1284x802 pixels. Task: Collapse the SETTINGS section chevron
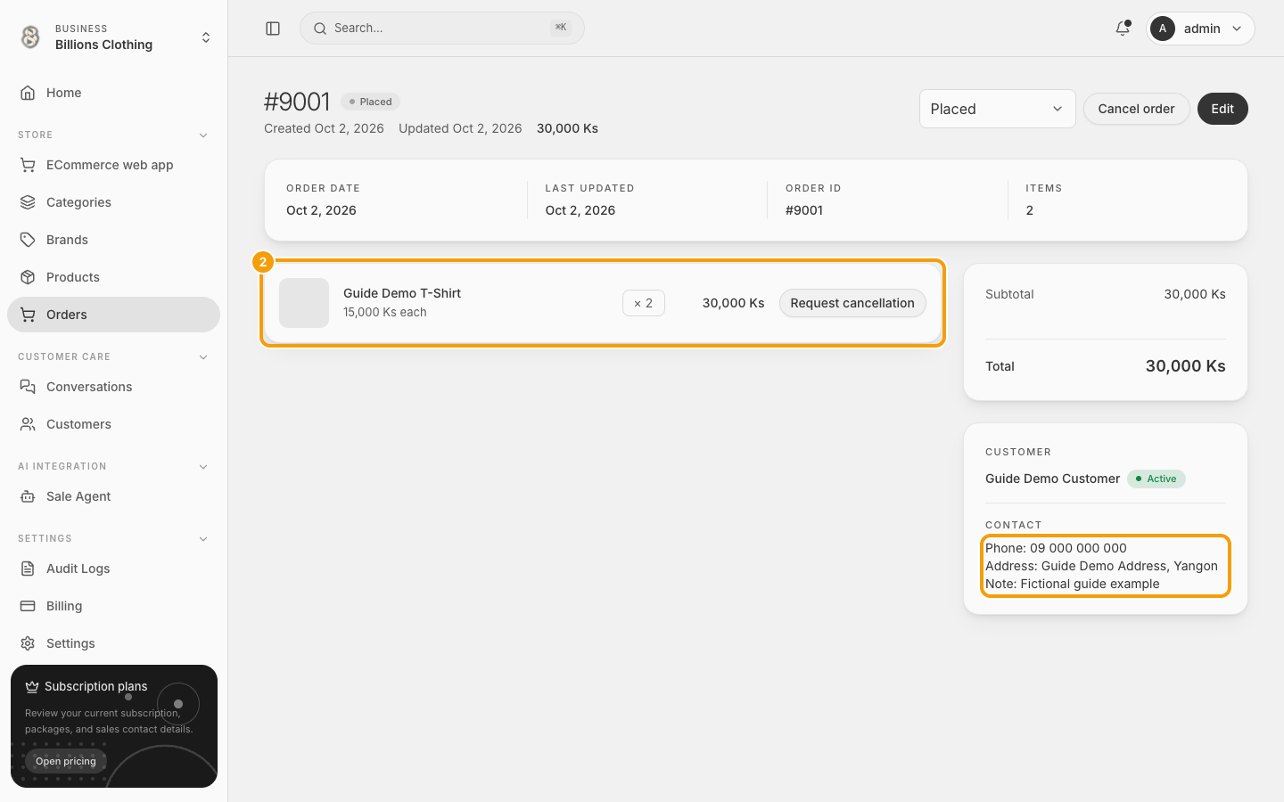point(203,539)
